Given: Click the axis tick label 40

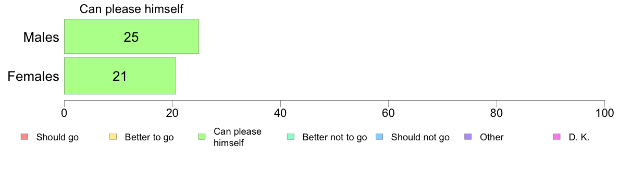Looking at the screenshot, I should (280, 113).
